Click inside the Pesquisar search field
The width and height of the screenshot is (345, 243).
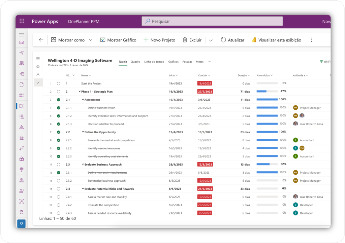(x=212, y=21)
